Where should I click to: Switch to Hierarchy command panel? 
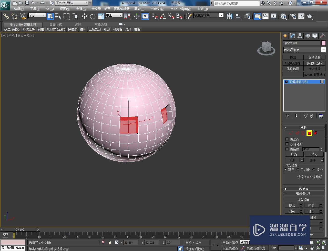(x=300, y=36)
